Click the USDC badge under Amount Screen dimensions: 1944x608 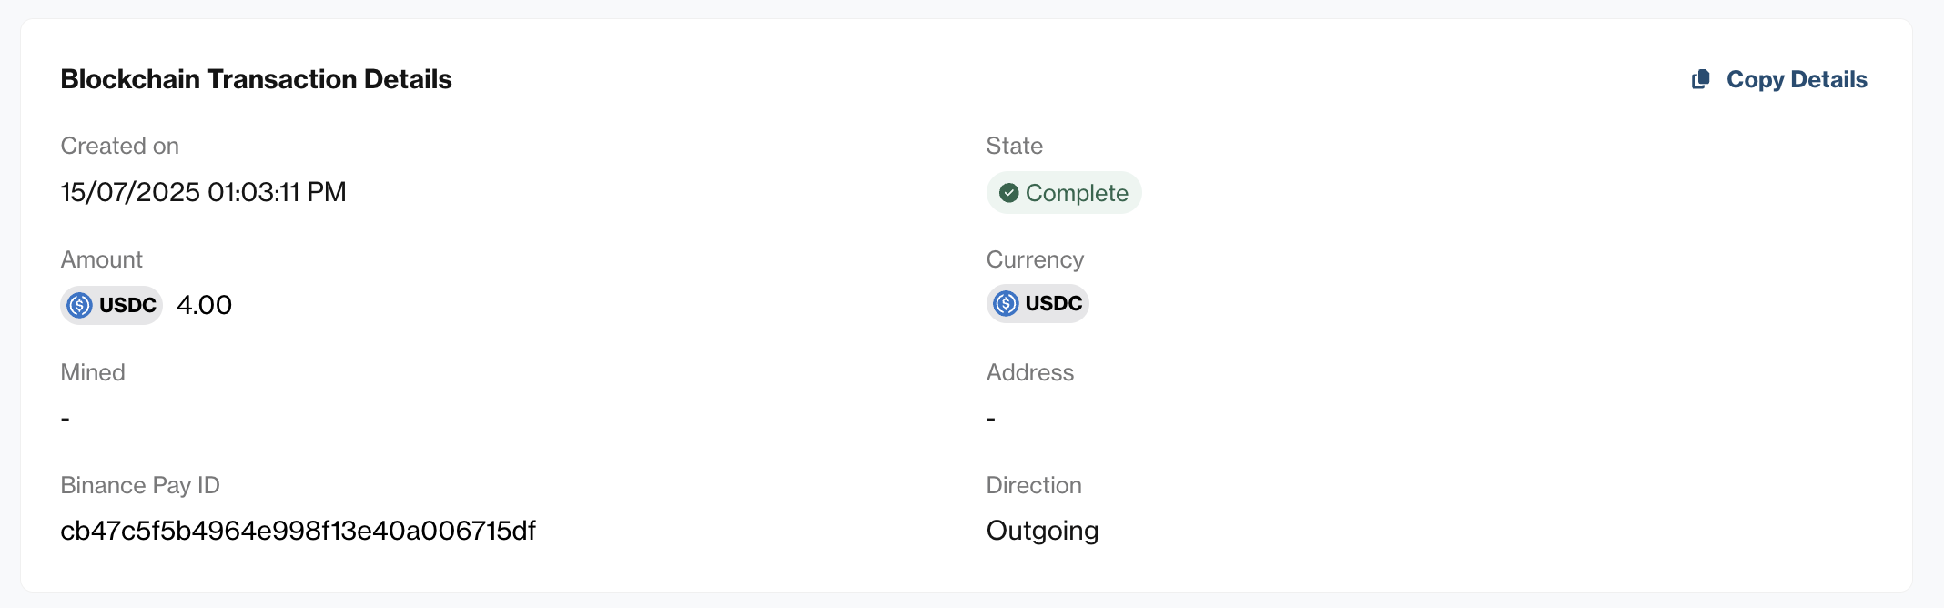tap(111, 305)
